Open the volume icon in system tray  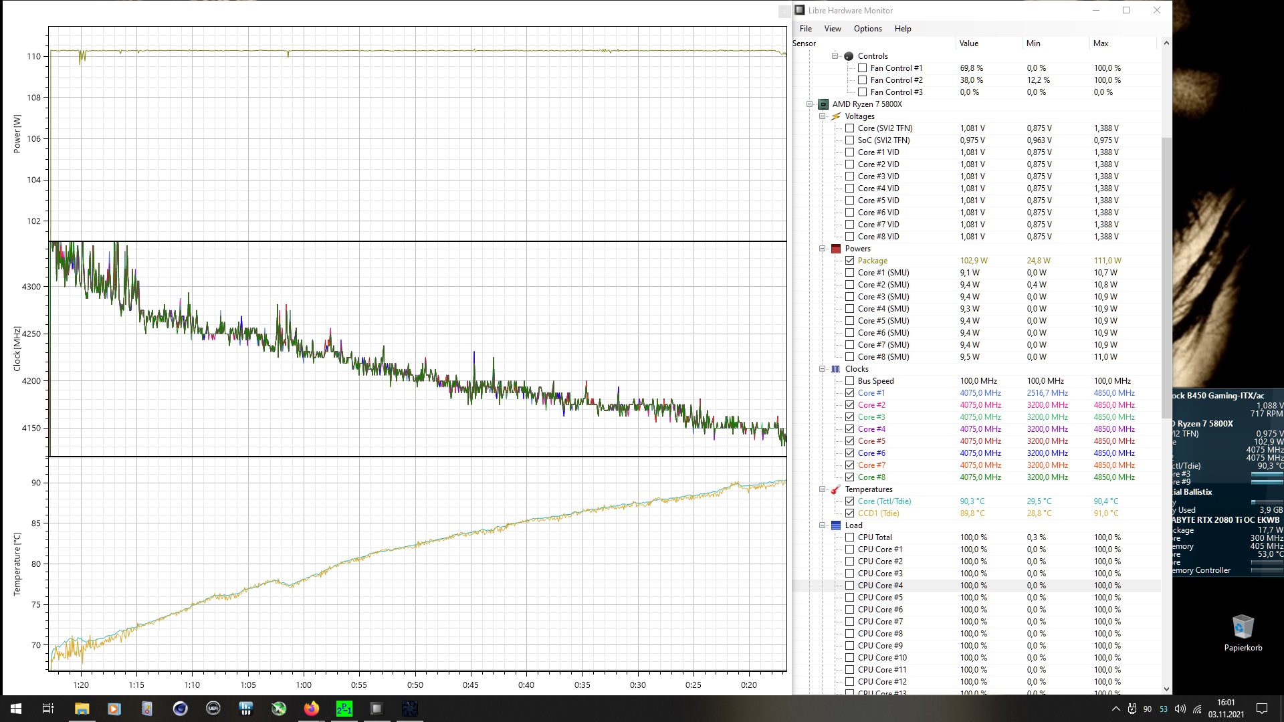pyautogui.click(x=1180, y=709)
